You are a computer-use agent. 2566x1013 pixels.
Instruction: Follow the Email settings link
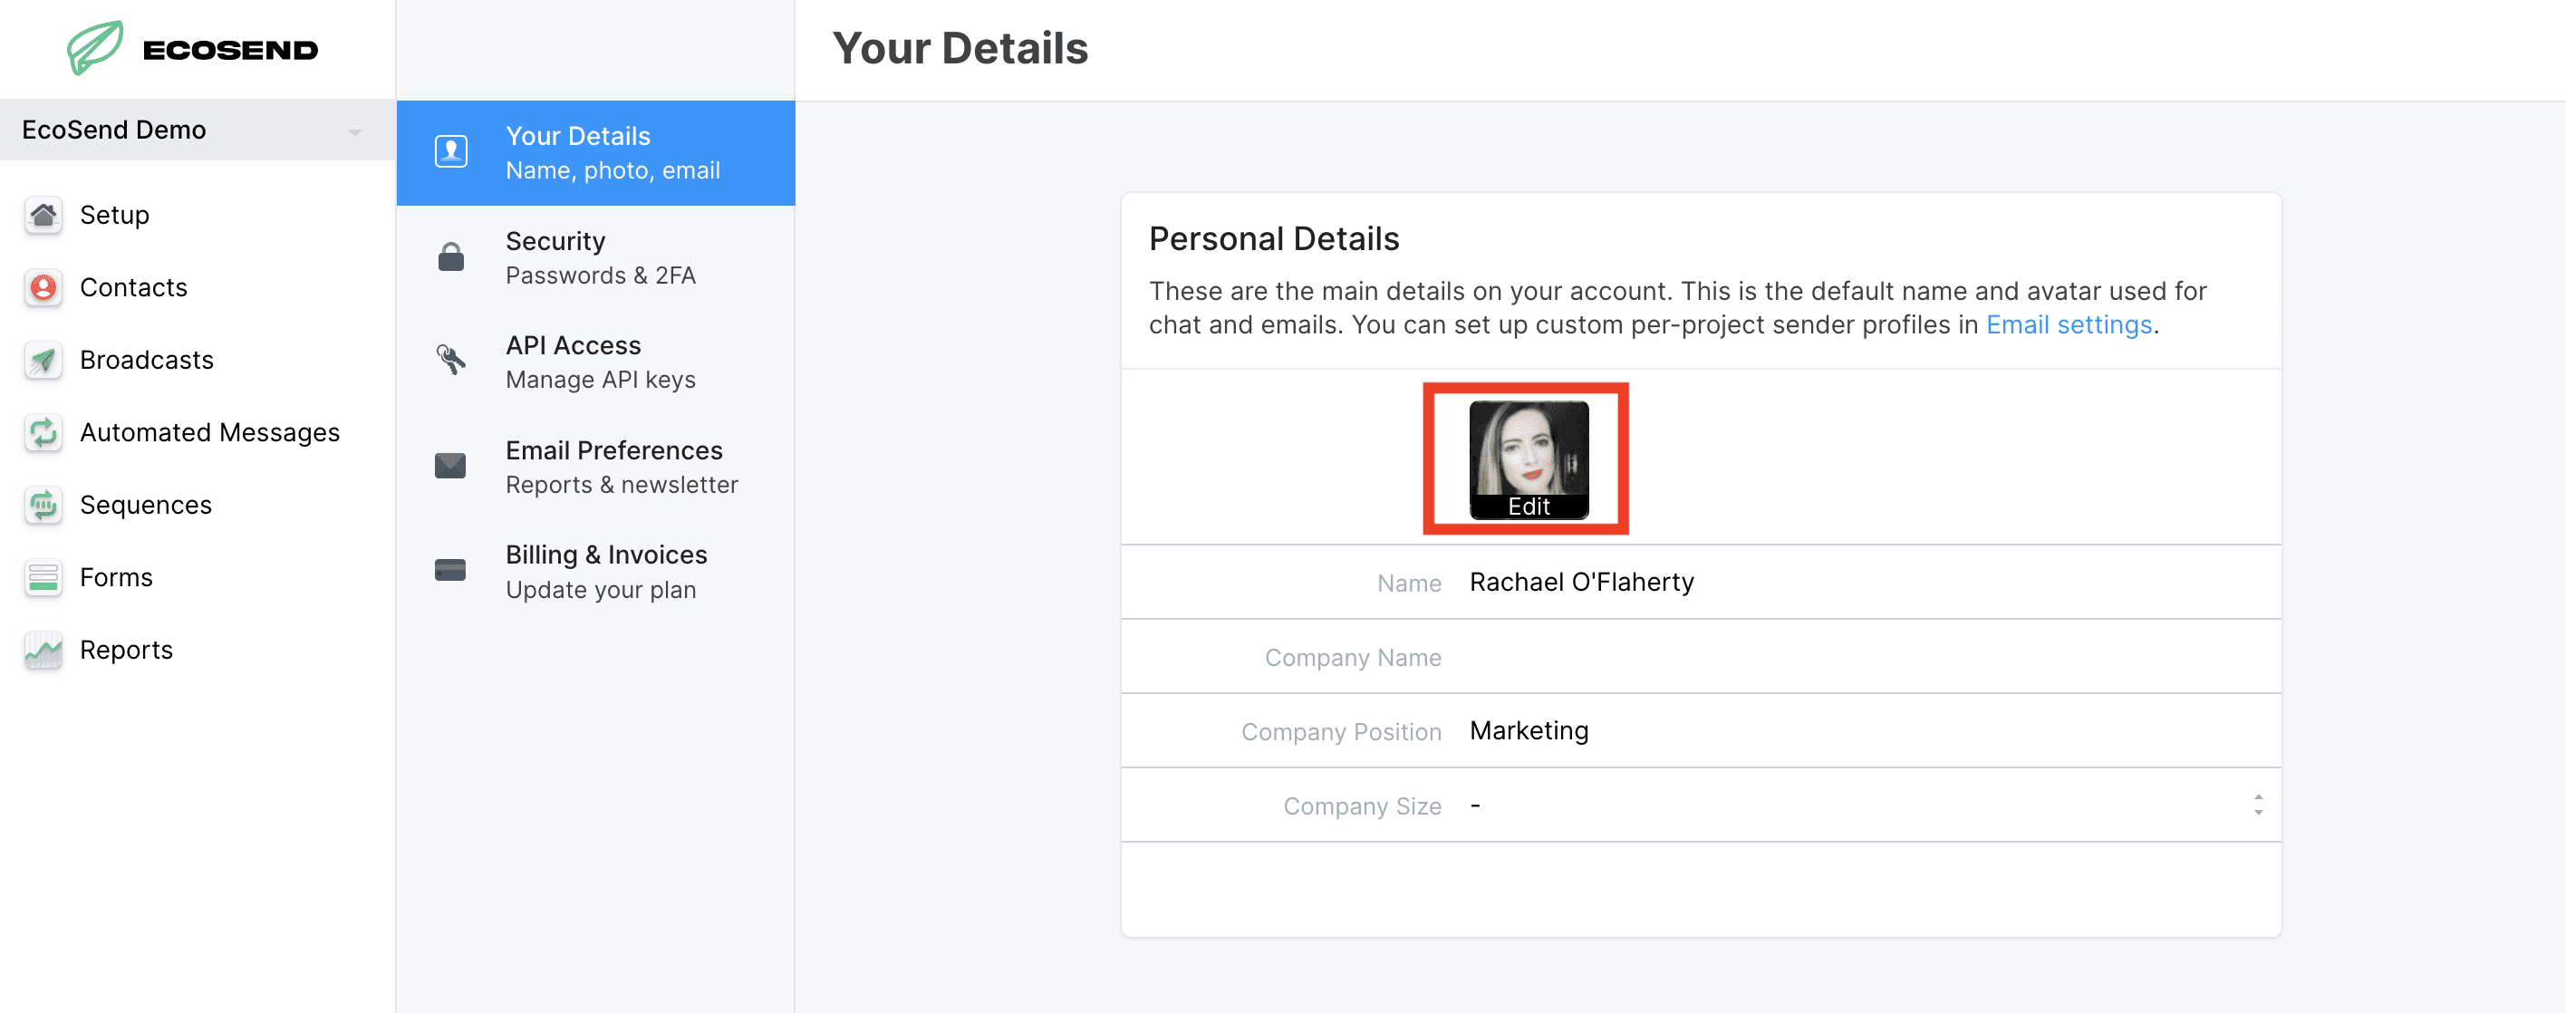(x=2068, y=325)
